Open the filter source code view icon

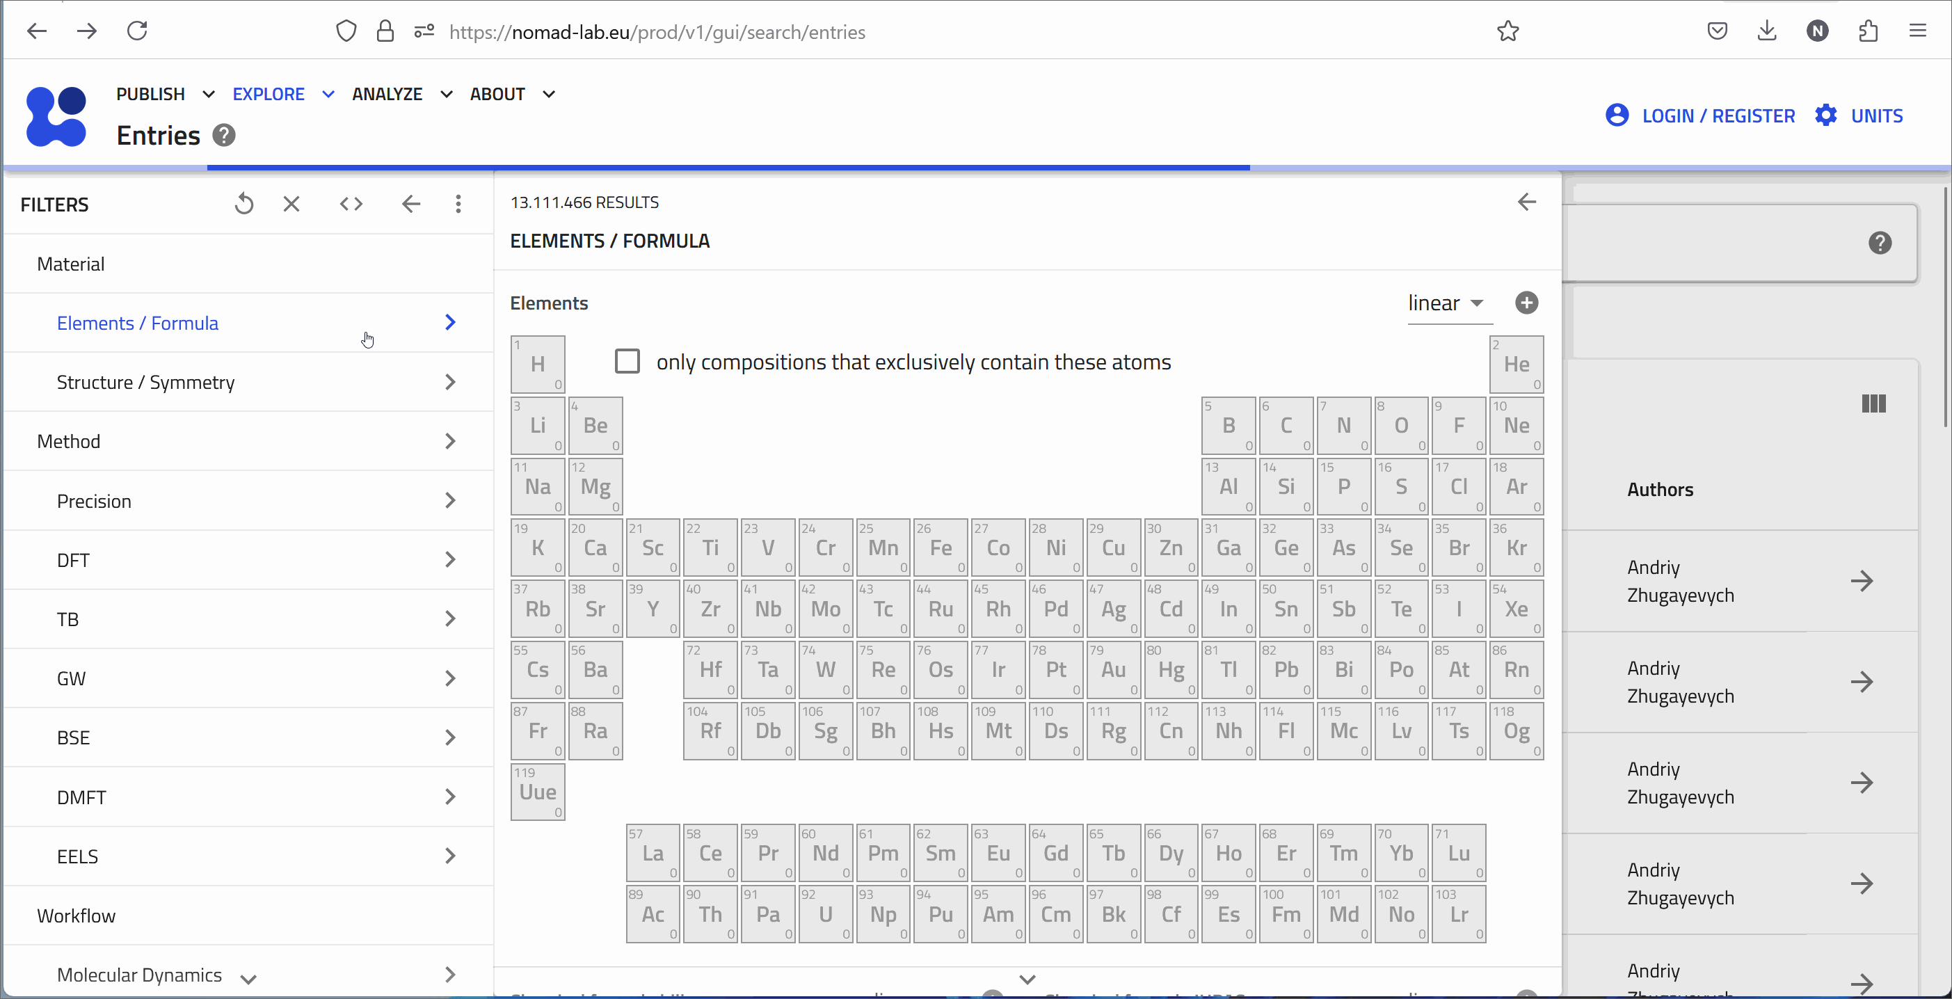[x=351, y=204]
